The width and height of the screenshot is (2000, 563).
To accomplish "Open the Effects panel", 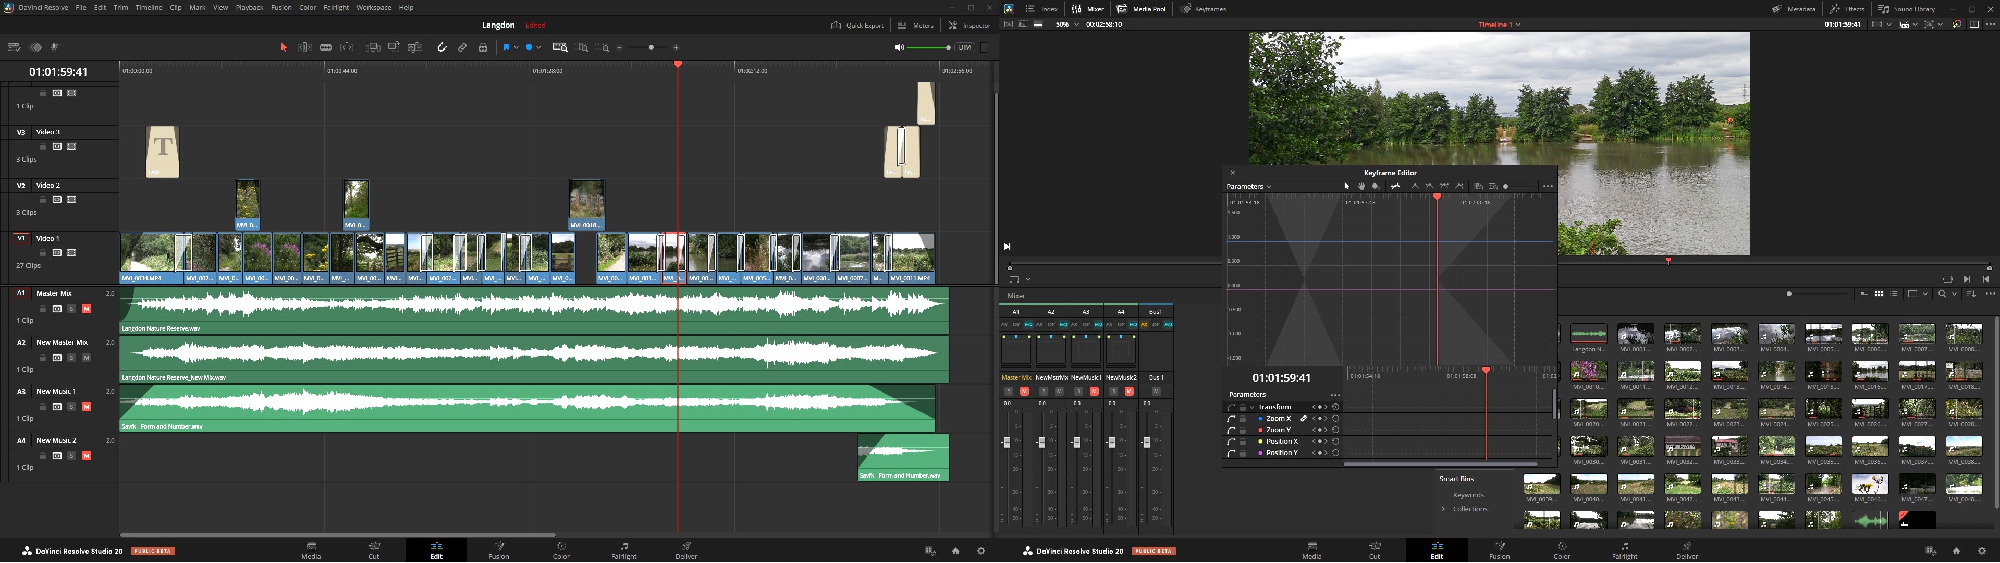I will pyautogui.click(x=1846, y=9).
